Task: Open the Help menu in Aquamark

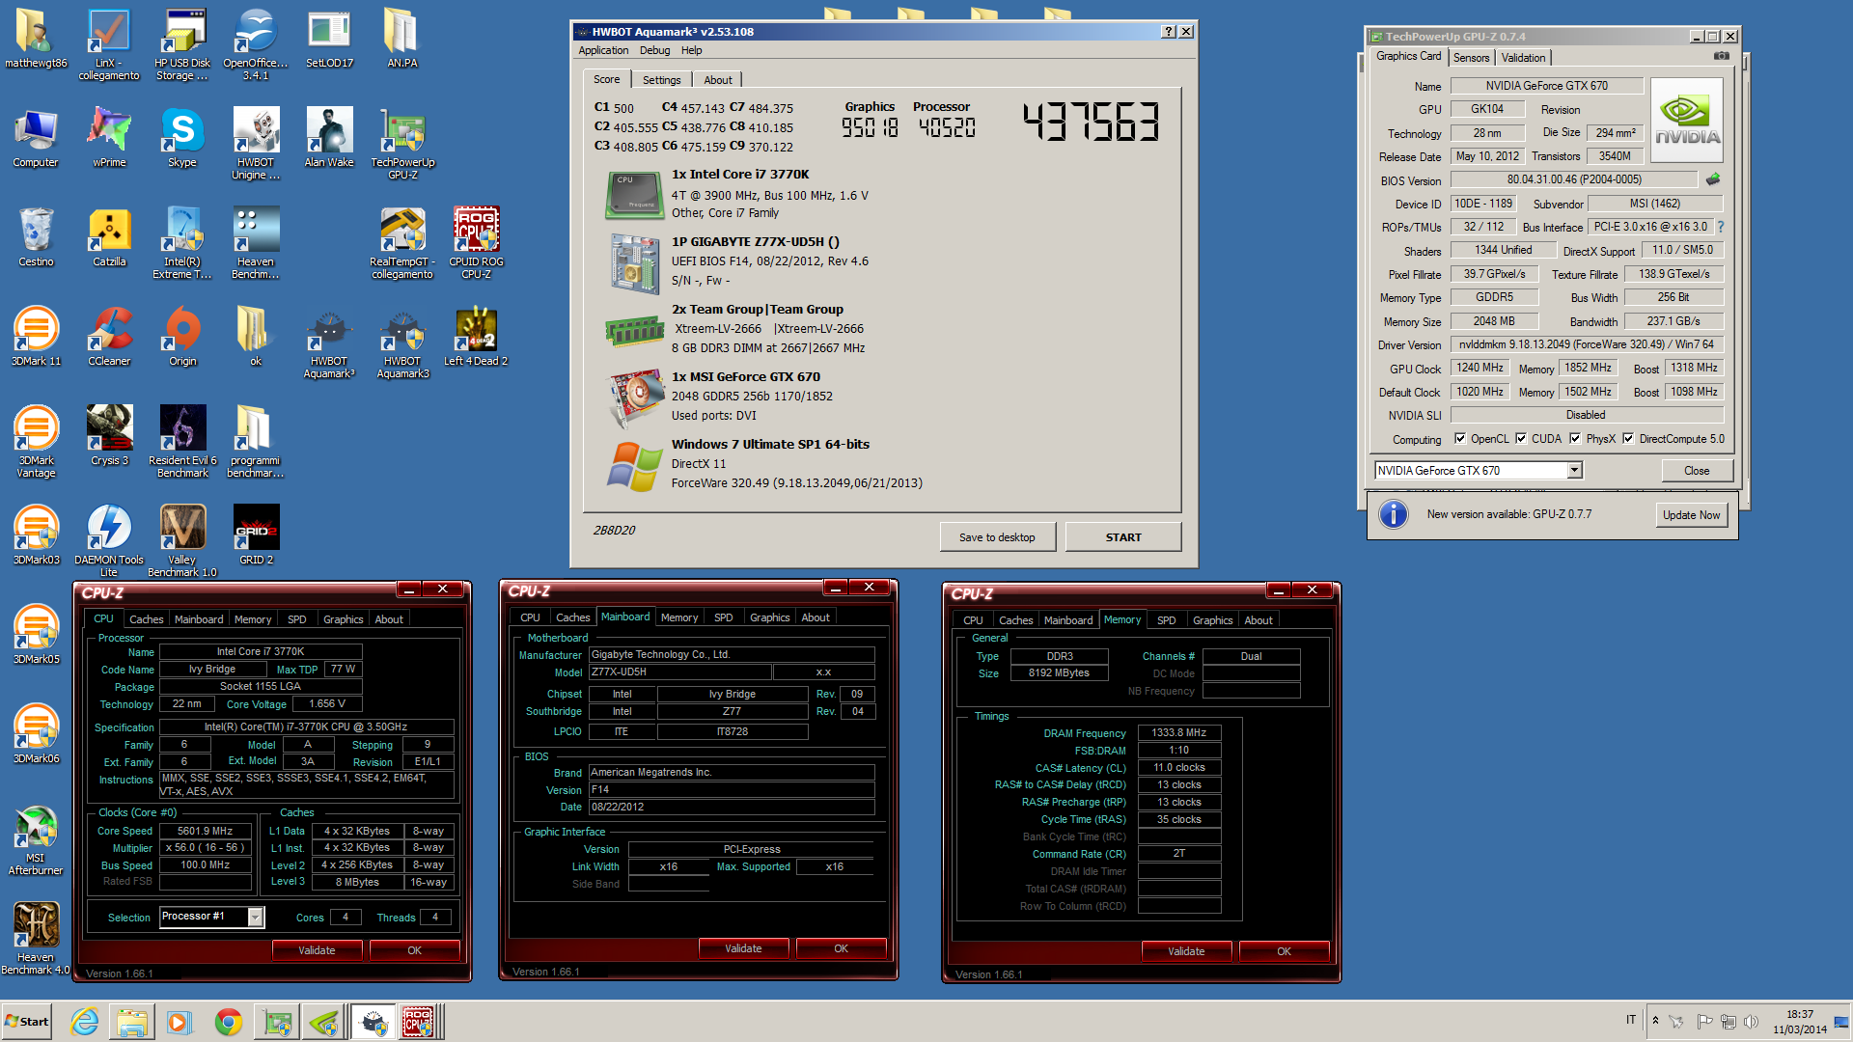Action: coord(692,50)
